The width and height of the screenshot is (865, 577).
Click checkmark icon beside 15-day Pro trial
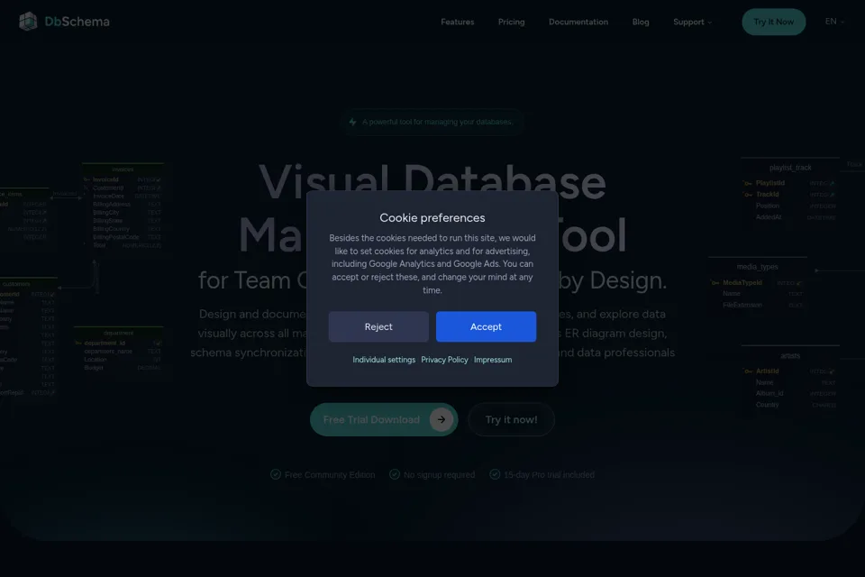pos(495,474)
